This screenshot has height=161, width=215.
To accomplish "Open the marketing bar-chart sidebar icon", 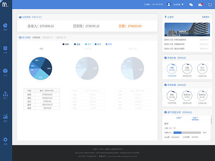I will click(5, 116).
